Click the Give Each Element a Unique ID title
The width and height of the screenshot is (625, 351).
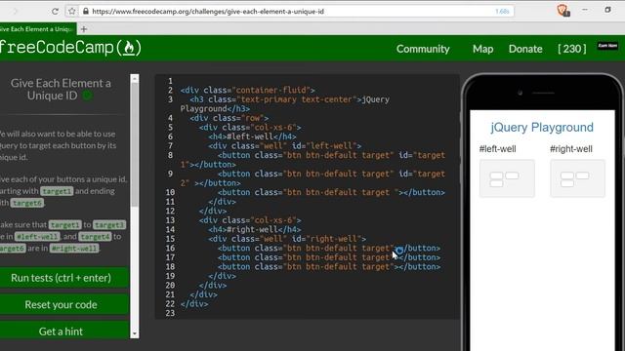pyautogui.click(x=61, y=89)
